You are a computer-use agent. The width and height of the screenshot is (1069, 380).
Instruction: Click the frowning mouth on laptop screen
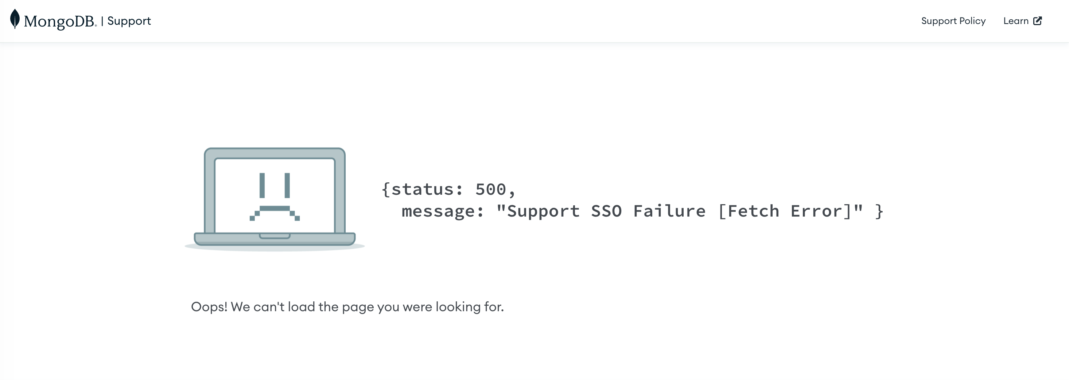click(275, 213)
